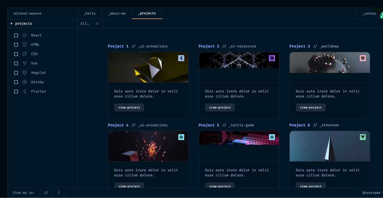
Task: Check the React filter checkbox
Action: 16,35
